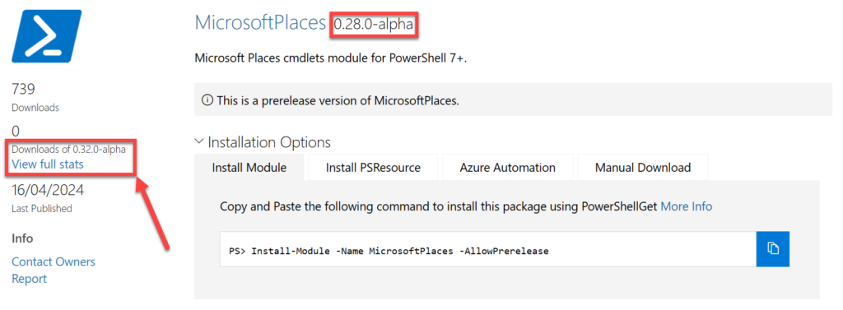Copy the Install-Module command with the copy icon
This screenshot has width=843, height=310.
772,249
